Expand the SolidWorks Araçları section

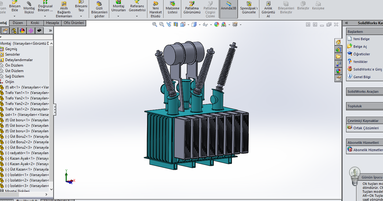tap(365, 92)
